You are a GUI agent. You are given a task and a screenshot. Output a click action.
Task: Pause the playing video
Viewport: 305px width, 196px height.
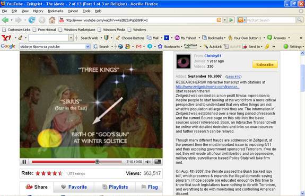click(24, 162)
